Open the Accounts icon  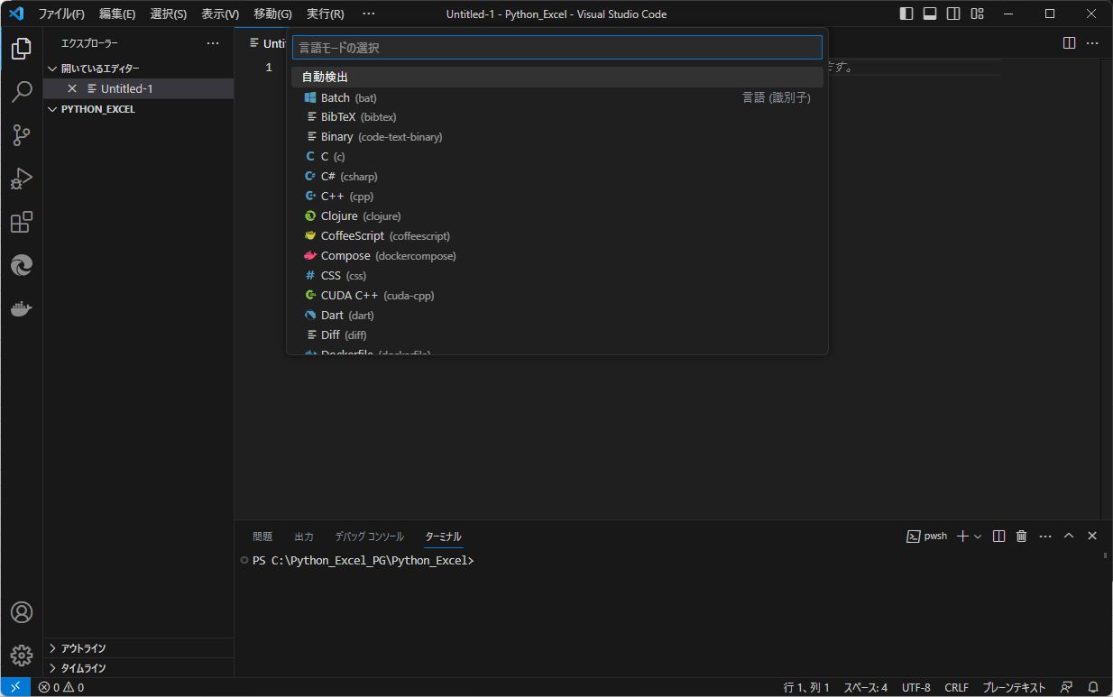coord(22,612)
